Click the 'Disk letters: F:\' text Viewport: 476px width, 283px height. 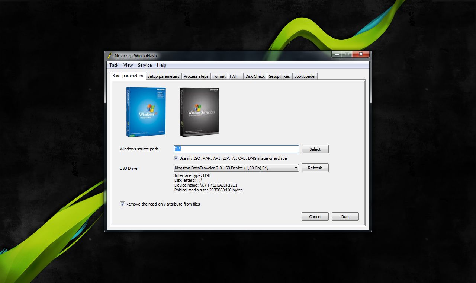coord(188,180)
